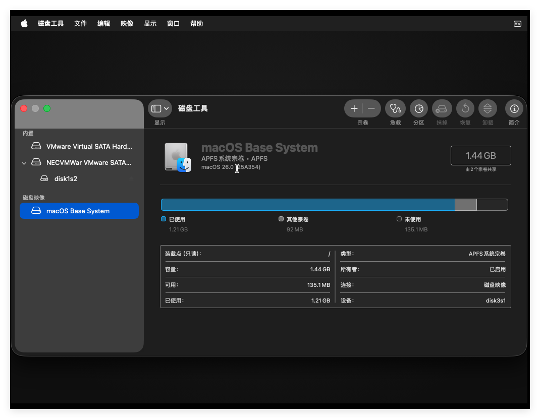Click the Partition (分区) pie icon
The image size is (540, 419).
point(419,109)
